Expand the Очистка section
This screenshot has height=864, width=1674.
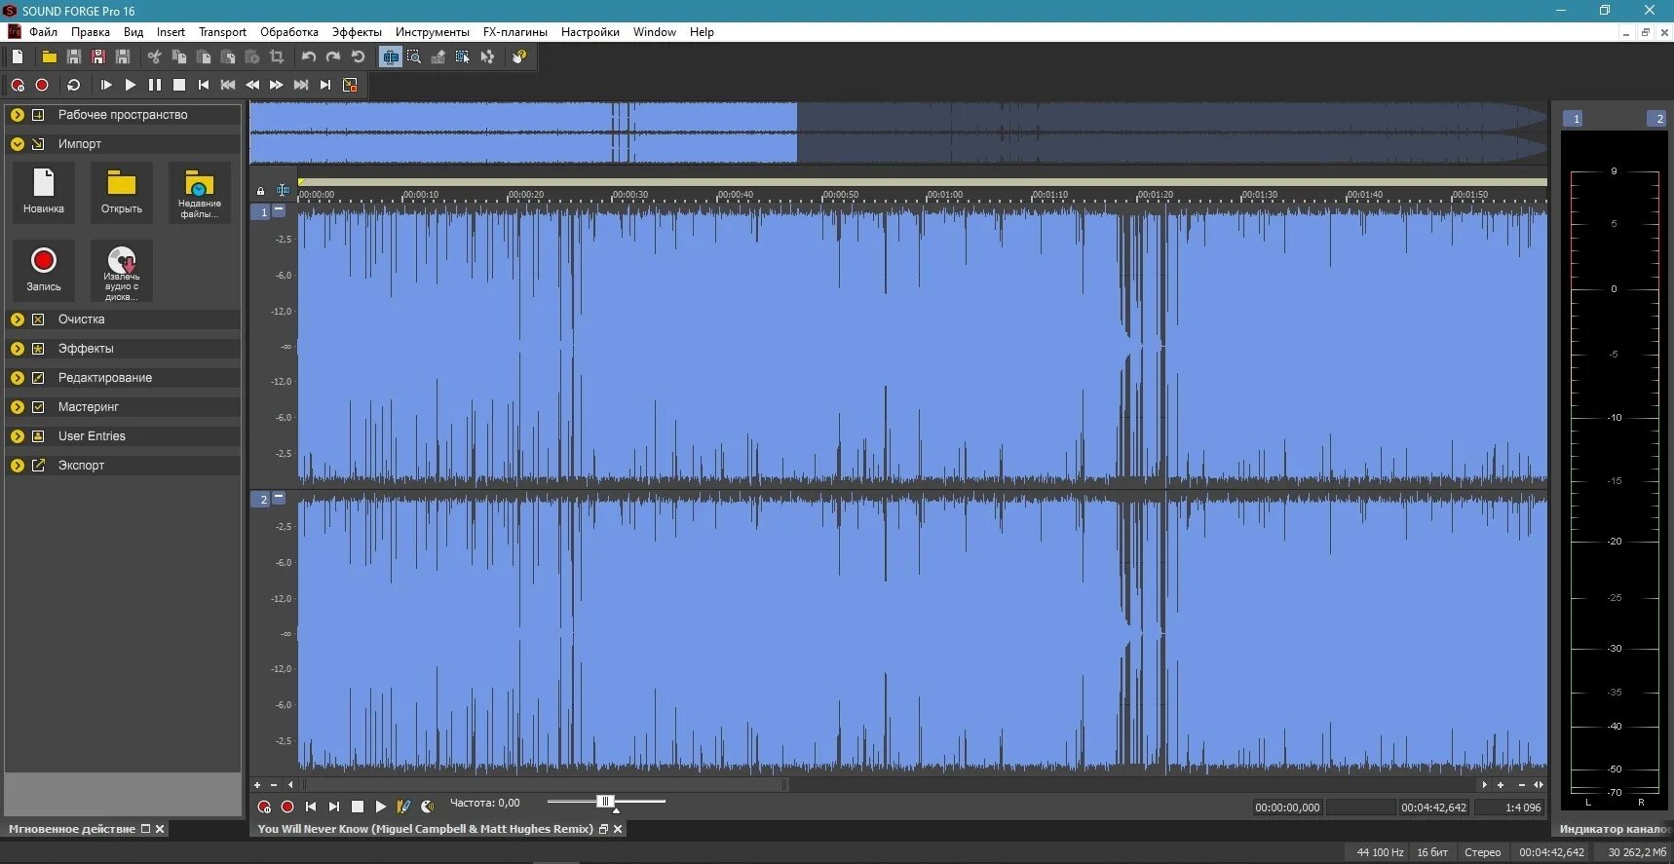tap(18, 319)
